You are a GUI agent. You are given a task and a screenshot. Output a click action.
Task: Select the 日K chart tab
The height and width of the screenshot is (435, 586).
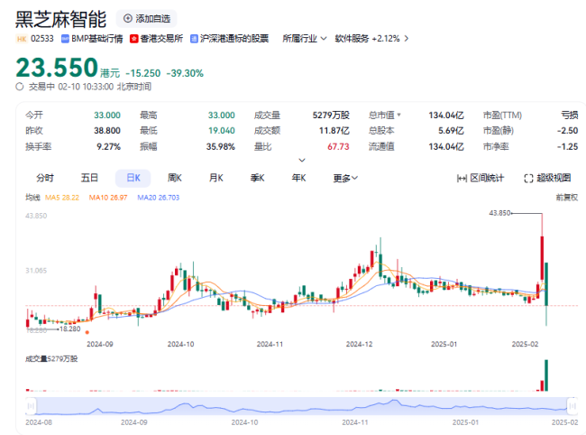133,178
